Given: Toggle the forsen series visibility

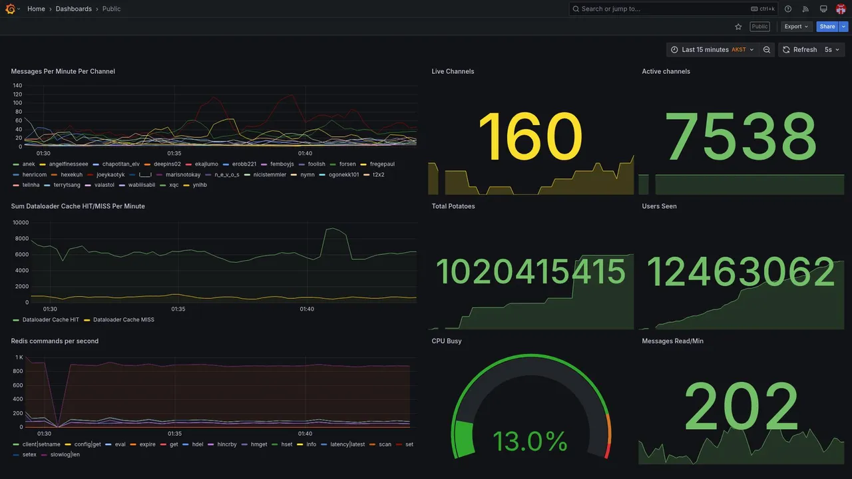Looking at the screenshot, I should click(x=347, y=164).
